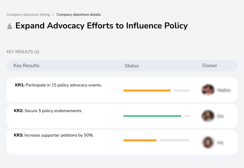Viewport: 244px width, 168px height.
Task: Click the KEY RESULTS (3) section heading
Action: click(x=23, y=52)
